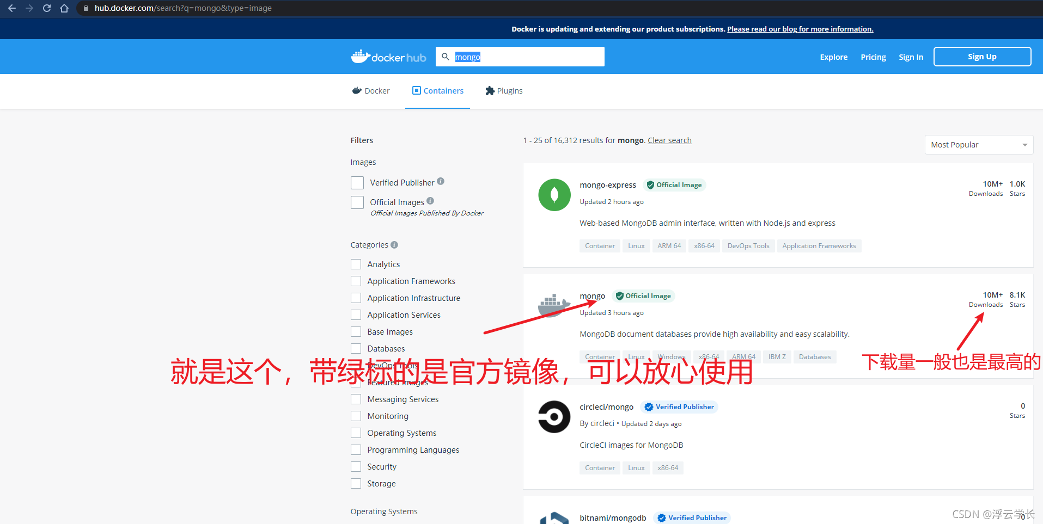This screenshot has height=524, width=1043.
Task: Switch to the Docker tab
Action: click(371, 91)
